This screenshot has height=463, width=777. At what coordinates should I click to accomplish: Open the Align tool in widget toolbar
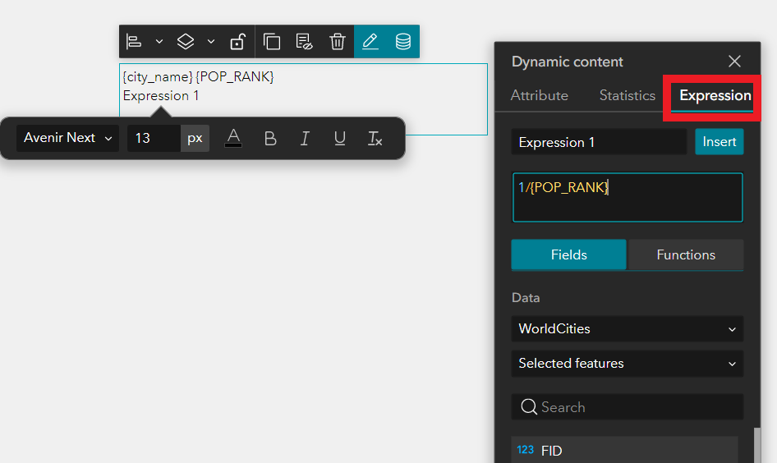[x=134, y=42]
